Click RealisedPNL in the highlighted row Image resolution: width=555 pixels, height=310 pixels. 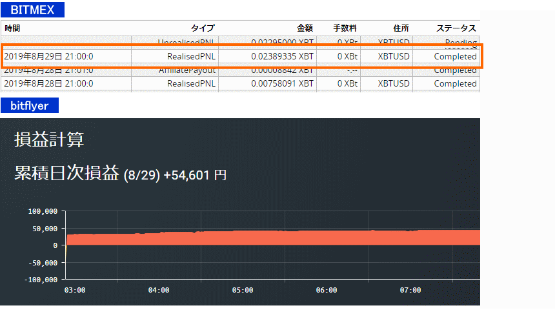pos(191,56)
